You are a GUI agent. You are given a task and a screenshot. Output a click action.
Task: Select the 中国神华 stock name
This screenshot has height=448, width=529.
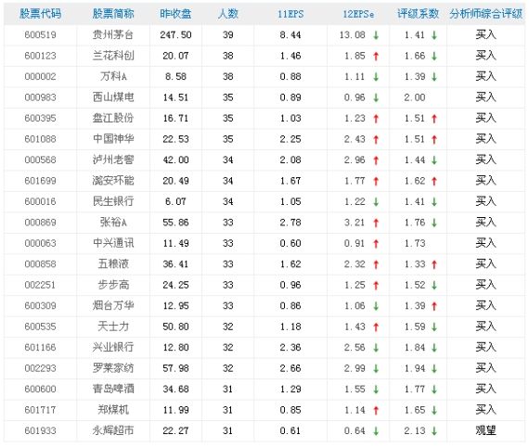pos(113,139)
